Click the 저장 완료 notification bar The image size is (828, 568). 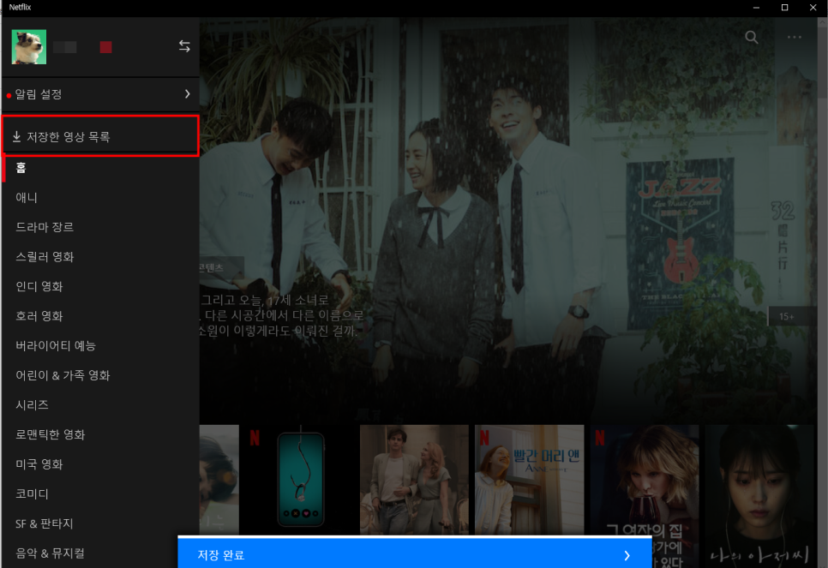click(x=415, y=554)
